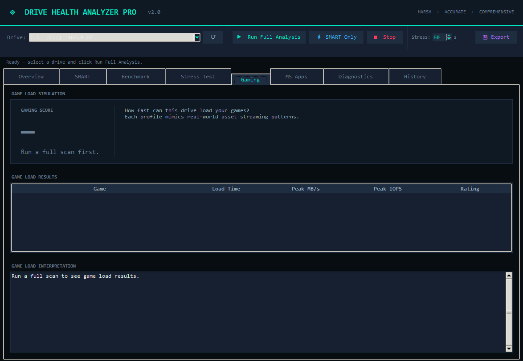Open the Diagnostics tab
This screenshot has height=361, width=523.
[355, 77]
